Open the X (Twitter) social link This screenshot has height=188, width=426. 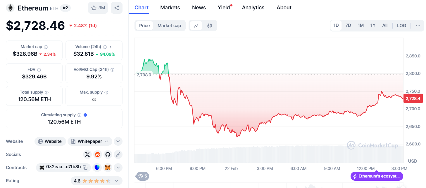(x=87, y=154)
